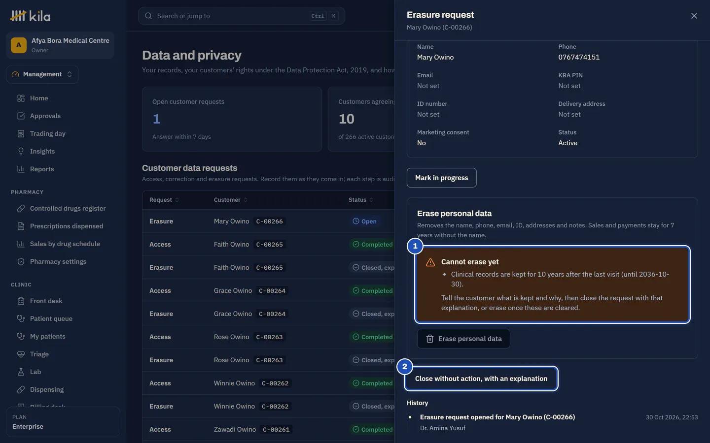Image resolution: width=710 pixels, height=443 pixels.
Task: Click the 'Erasure request opened for Mary Owino' history entry
Action: pyautogui.click(x=497, y=417)
